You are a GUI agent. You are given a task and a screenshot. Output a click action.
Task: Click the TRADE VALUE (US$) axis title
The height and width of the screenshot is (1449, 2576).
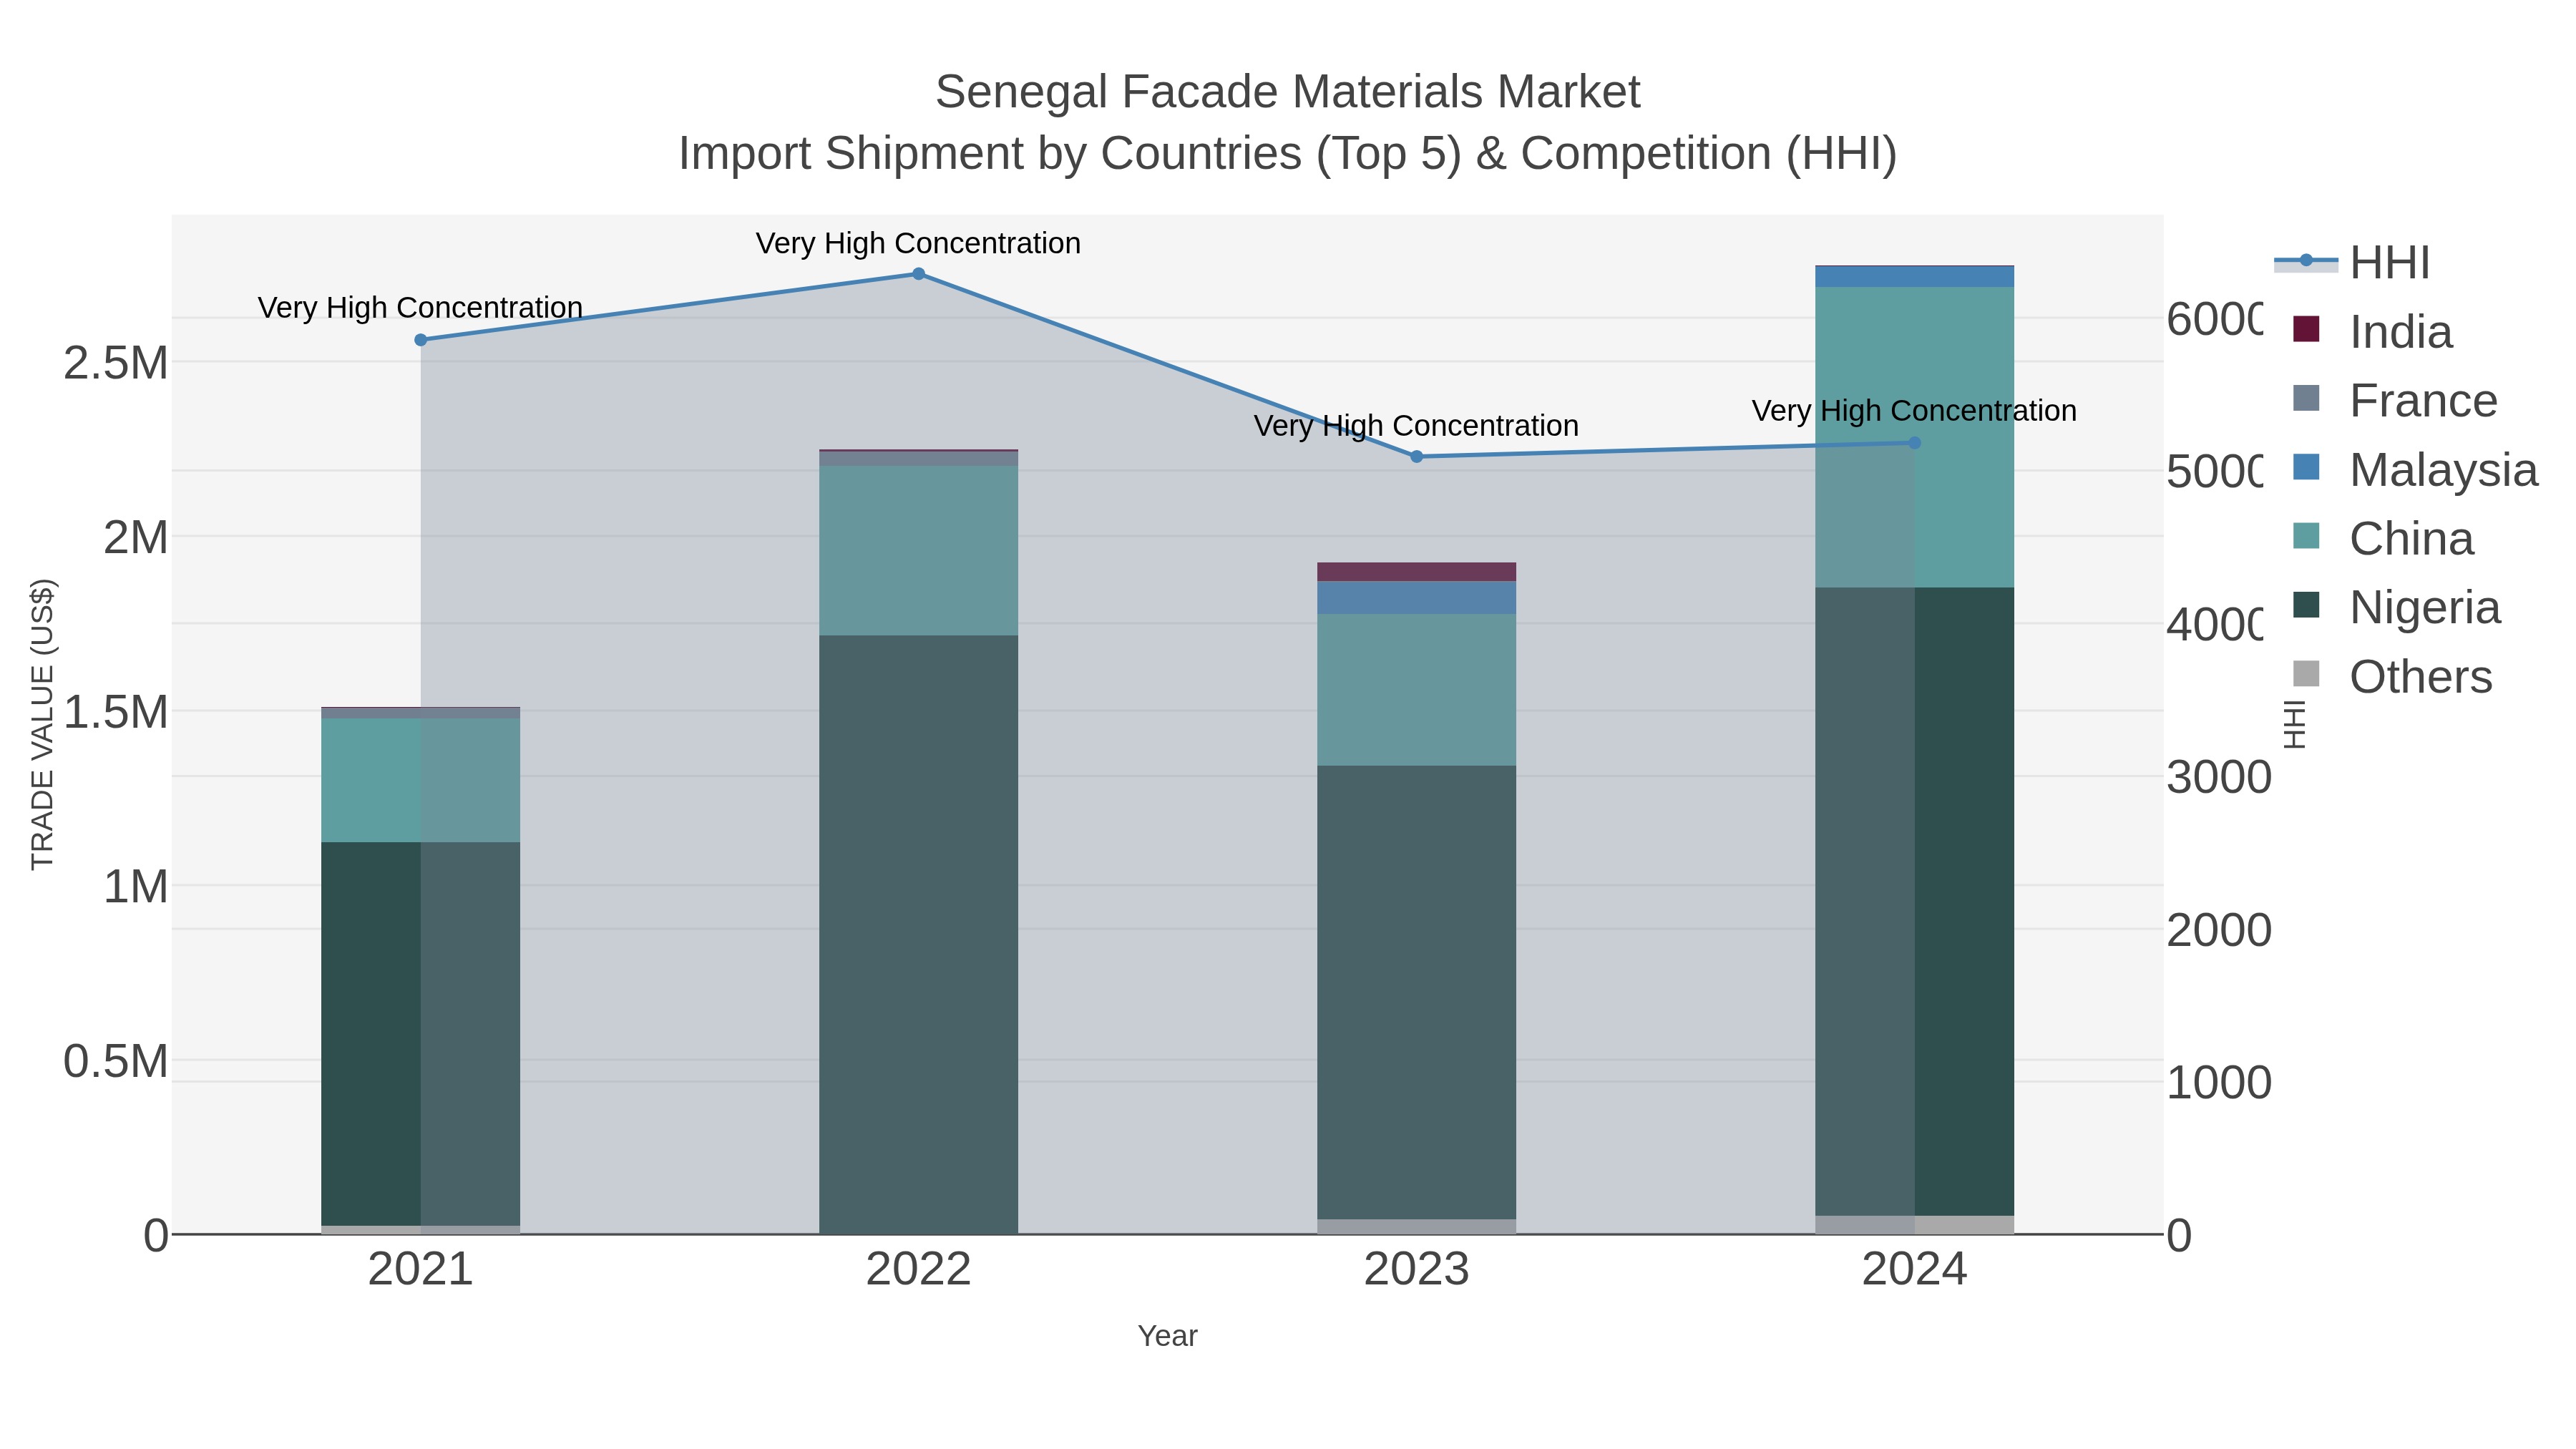42,724
